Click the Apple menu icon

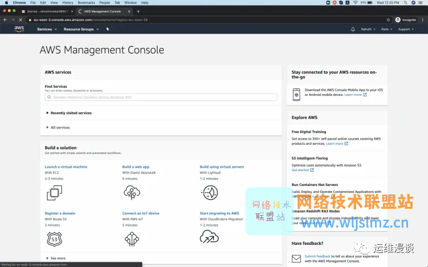pos(6,2)
